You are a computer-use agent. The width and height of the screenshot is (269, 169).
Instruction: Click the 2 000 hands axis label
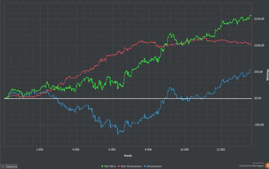click(x=40, y=150)
